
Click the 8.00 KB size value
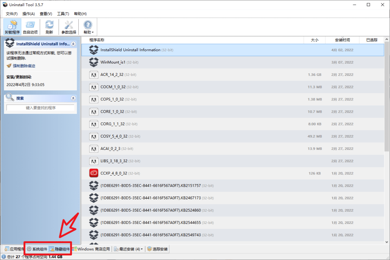point(315,124)
